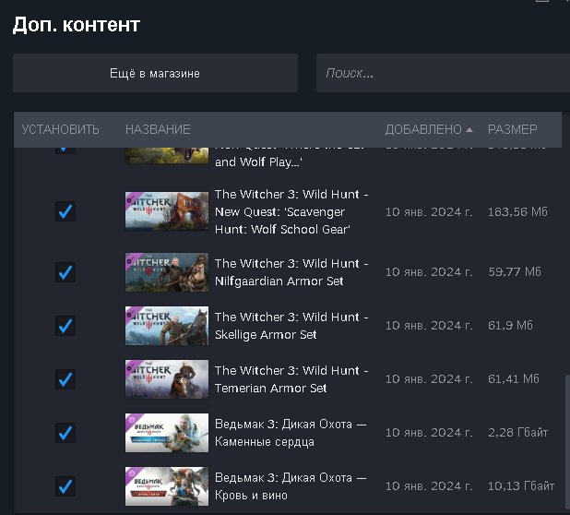
Task: Uncheck the Scavenger Hunt: Wolf School Gear DLC
Action: pyautogui.click(x=65, y=211)
